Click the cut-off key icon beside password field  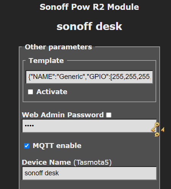[163, 130]
